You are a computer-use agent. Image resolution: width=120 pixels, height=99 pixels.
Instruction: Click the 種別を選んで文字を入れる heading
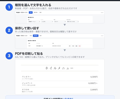(x=33, y=5)
